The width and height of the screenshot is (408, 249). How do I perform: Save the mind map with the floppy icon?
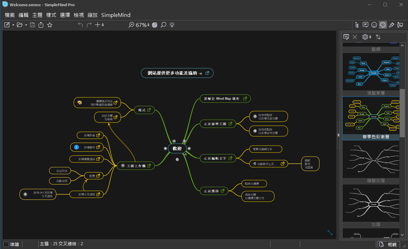32,25
